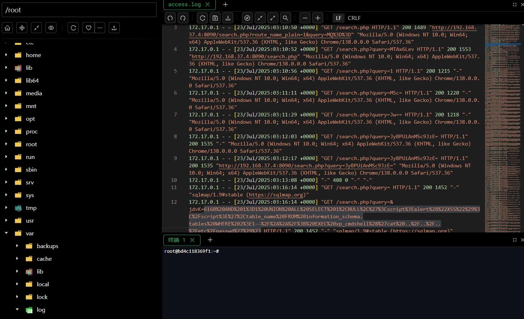Click the lib folder icon at top level
The height and width of the screenshot is (319, 524).
tap(18, 68)
